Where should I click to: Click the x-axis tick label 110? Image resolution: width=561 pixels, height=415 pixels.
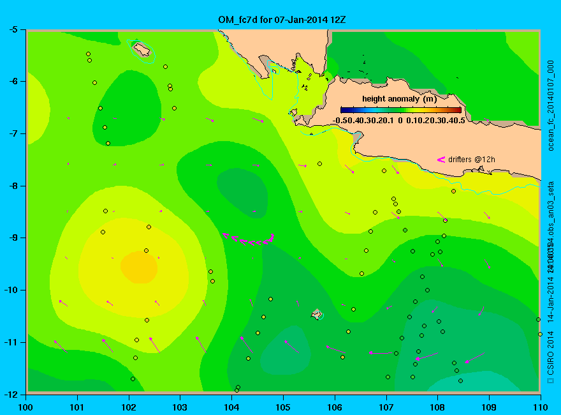pyautogui.click(x=540, y=407)
